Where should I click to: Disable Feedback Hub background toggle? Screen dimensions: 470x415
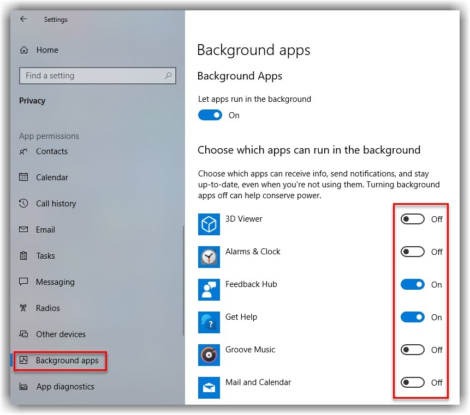[x=413, y=284]
